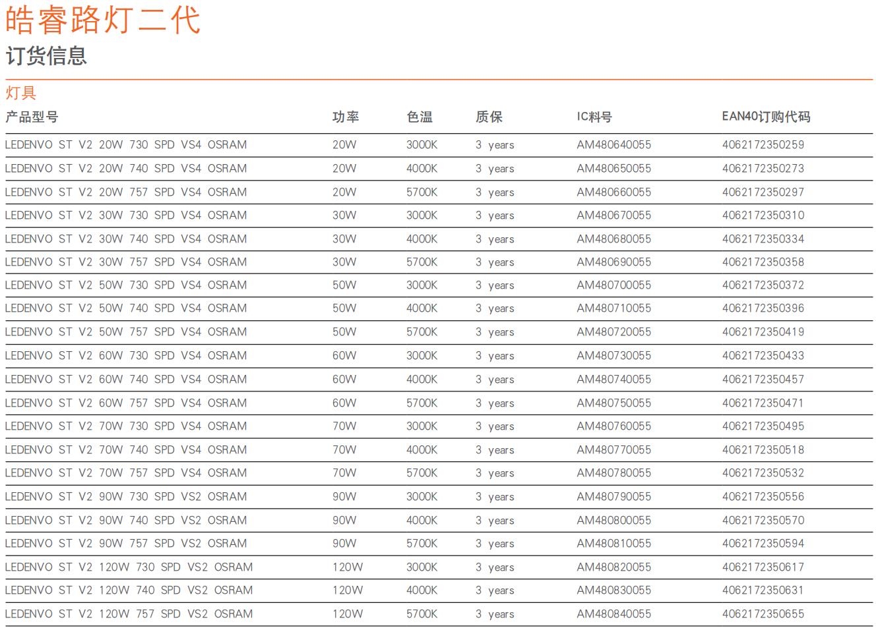Select the EAN40订购代码 column header
Image resolution: width=876 pixels, height=628 pixels.
pos(766,117)
